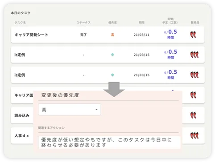215x162 pixels.
Task: Open the 高 priority dropdown
Action: 70,110
